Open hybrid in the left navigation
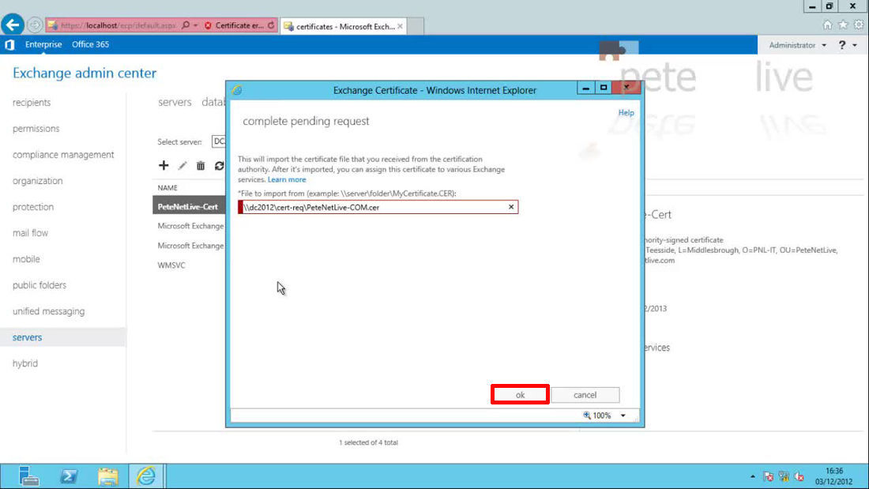Image resolution: width=869 pixels, height=489 pixels. pyautogui.click(x=25, y=363)
